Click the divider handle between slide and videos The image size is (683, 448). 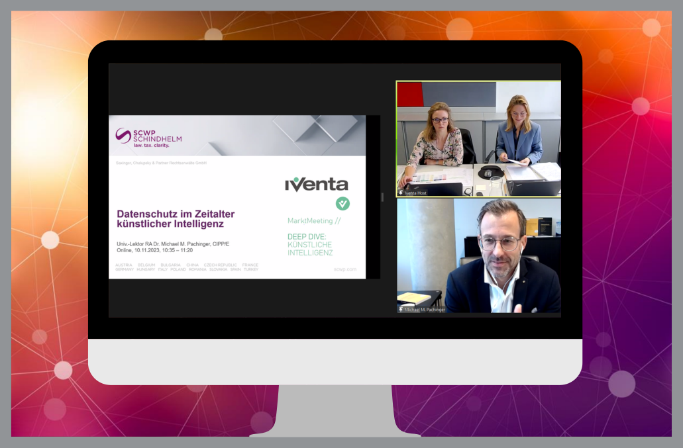(x=382, y=197)
